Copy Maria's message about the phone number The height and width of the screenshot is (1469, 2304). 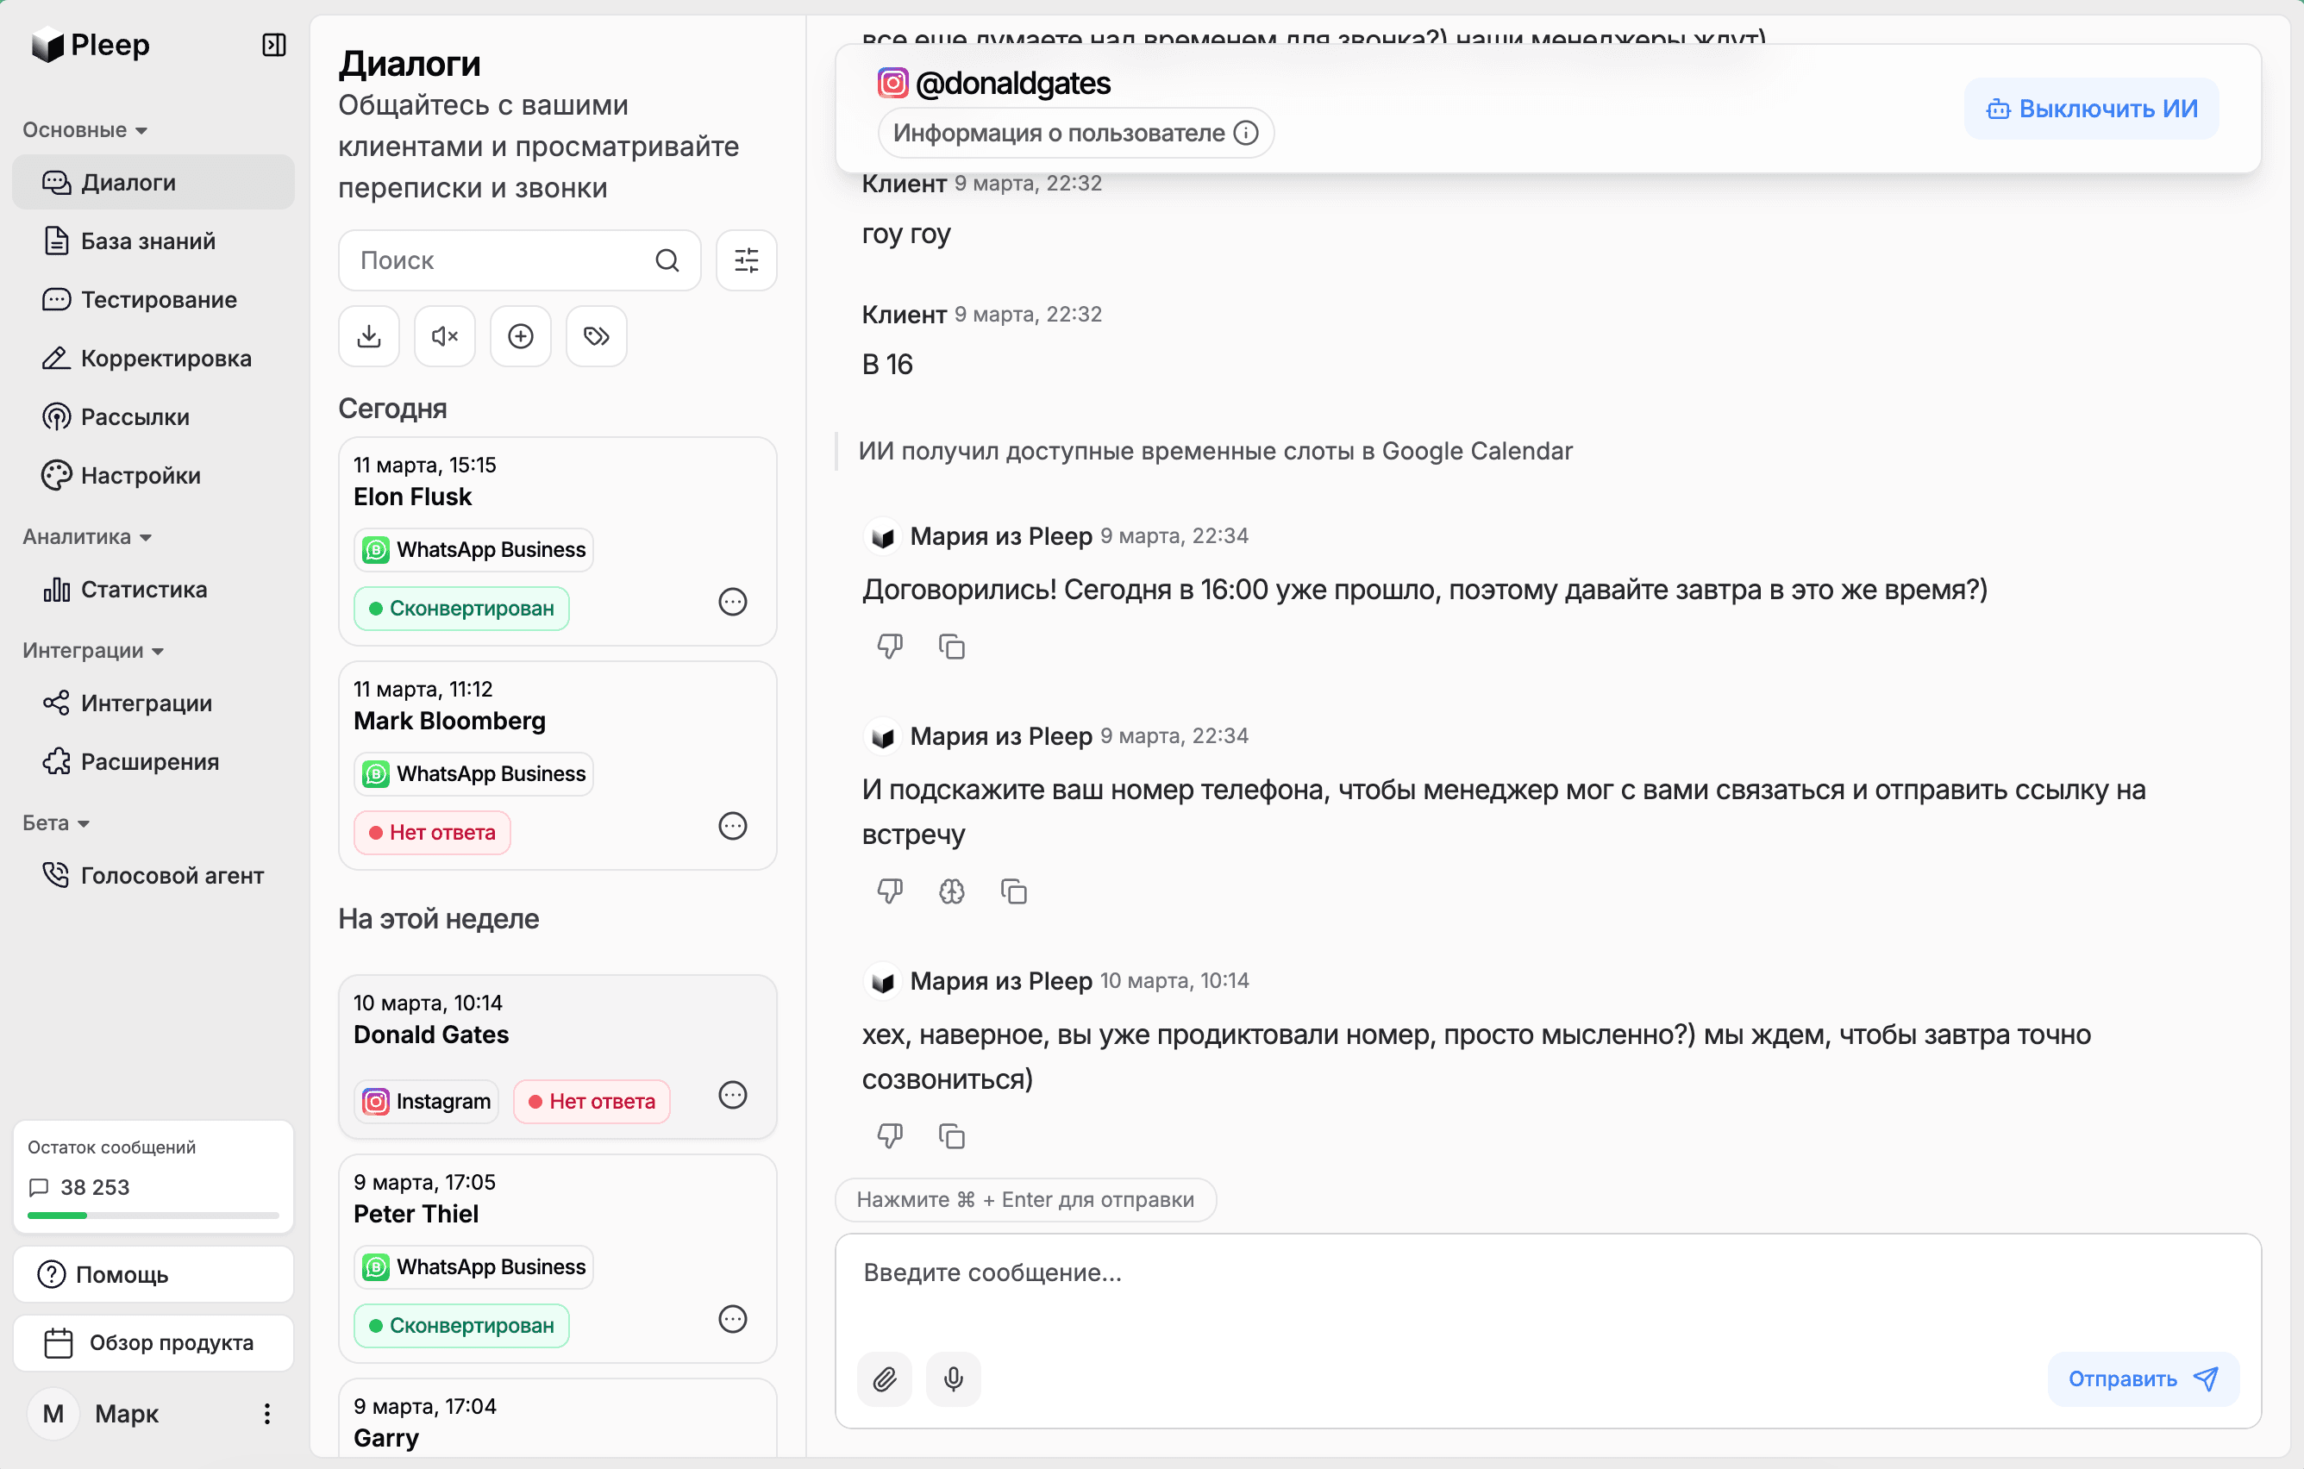[x=1013, y=891]
